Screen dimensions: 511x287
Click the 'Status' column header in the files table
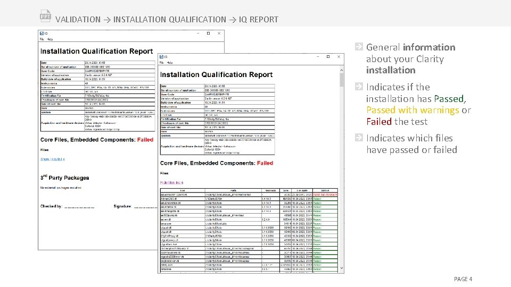click(x=325, y=190)
